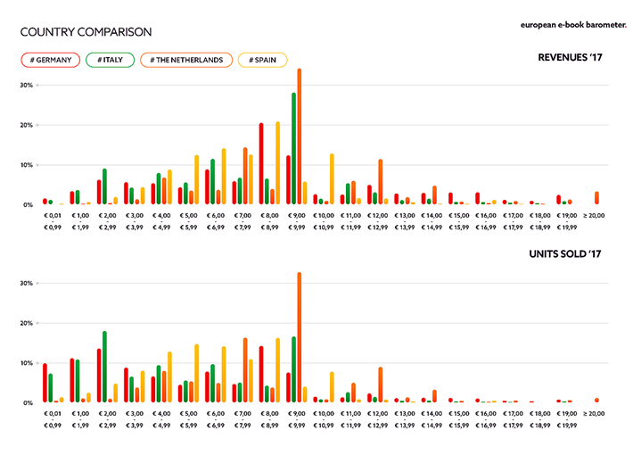Click the yellow Spain €5,00 bar in Units Sold chart
633x455 pixels.
pyautogui.click(x=197, y=373)
